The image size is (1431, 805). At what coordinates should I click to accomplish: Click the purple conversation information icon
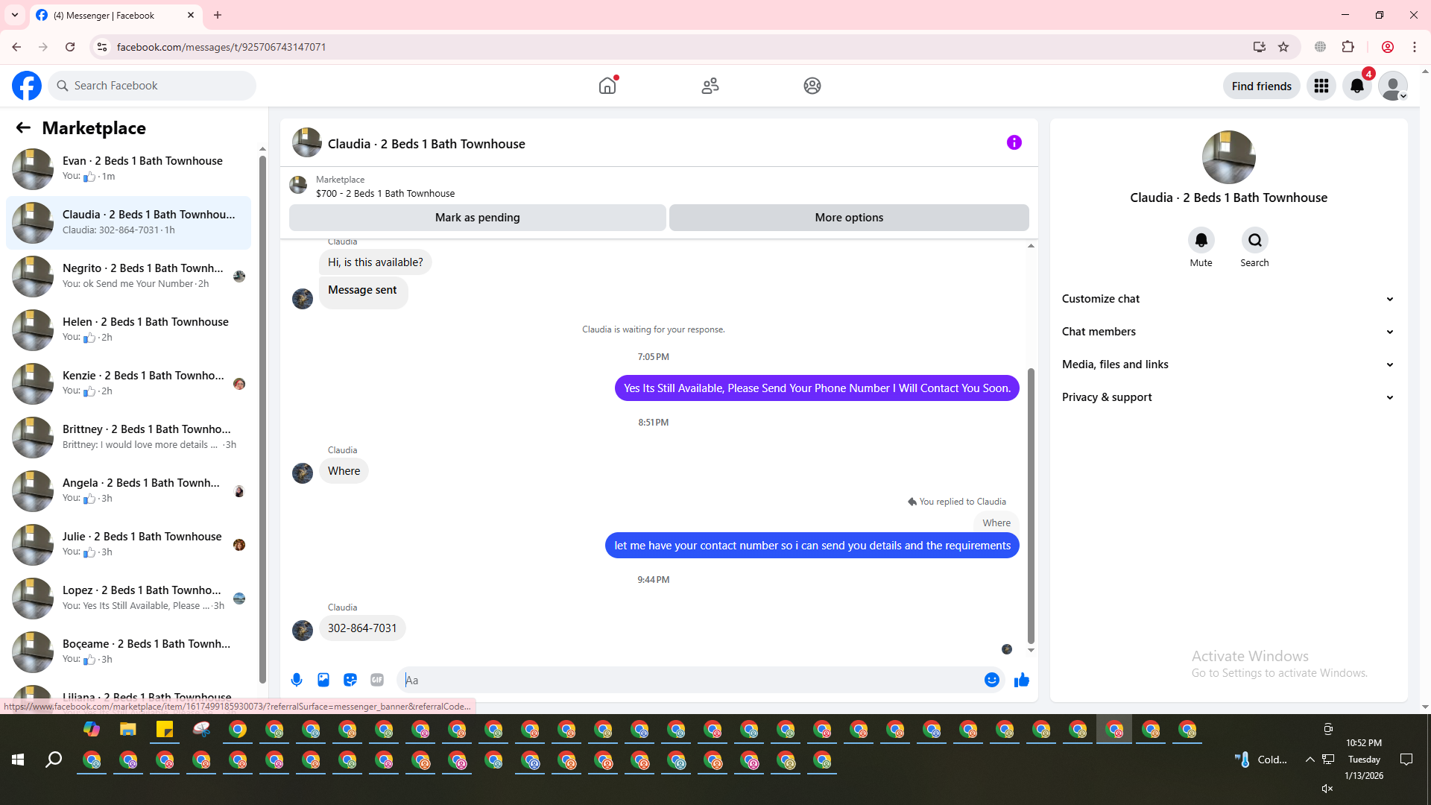[1014, 142]
